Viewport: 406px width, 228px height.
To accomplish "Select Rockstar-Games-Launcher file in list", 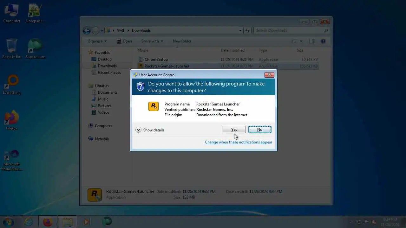I will coord(228,66).
